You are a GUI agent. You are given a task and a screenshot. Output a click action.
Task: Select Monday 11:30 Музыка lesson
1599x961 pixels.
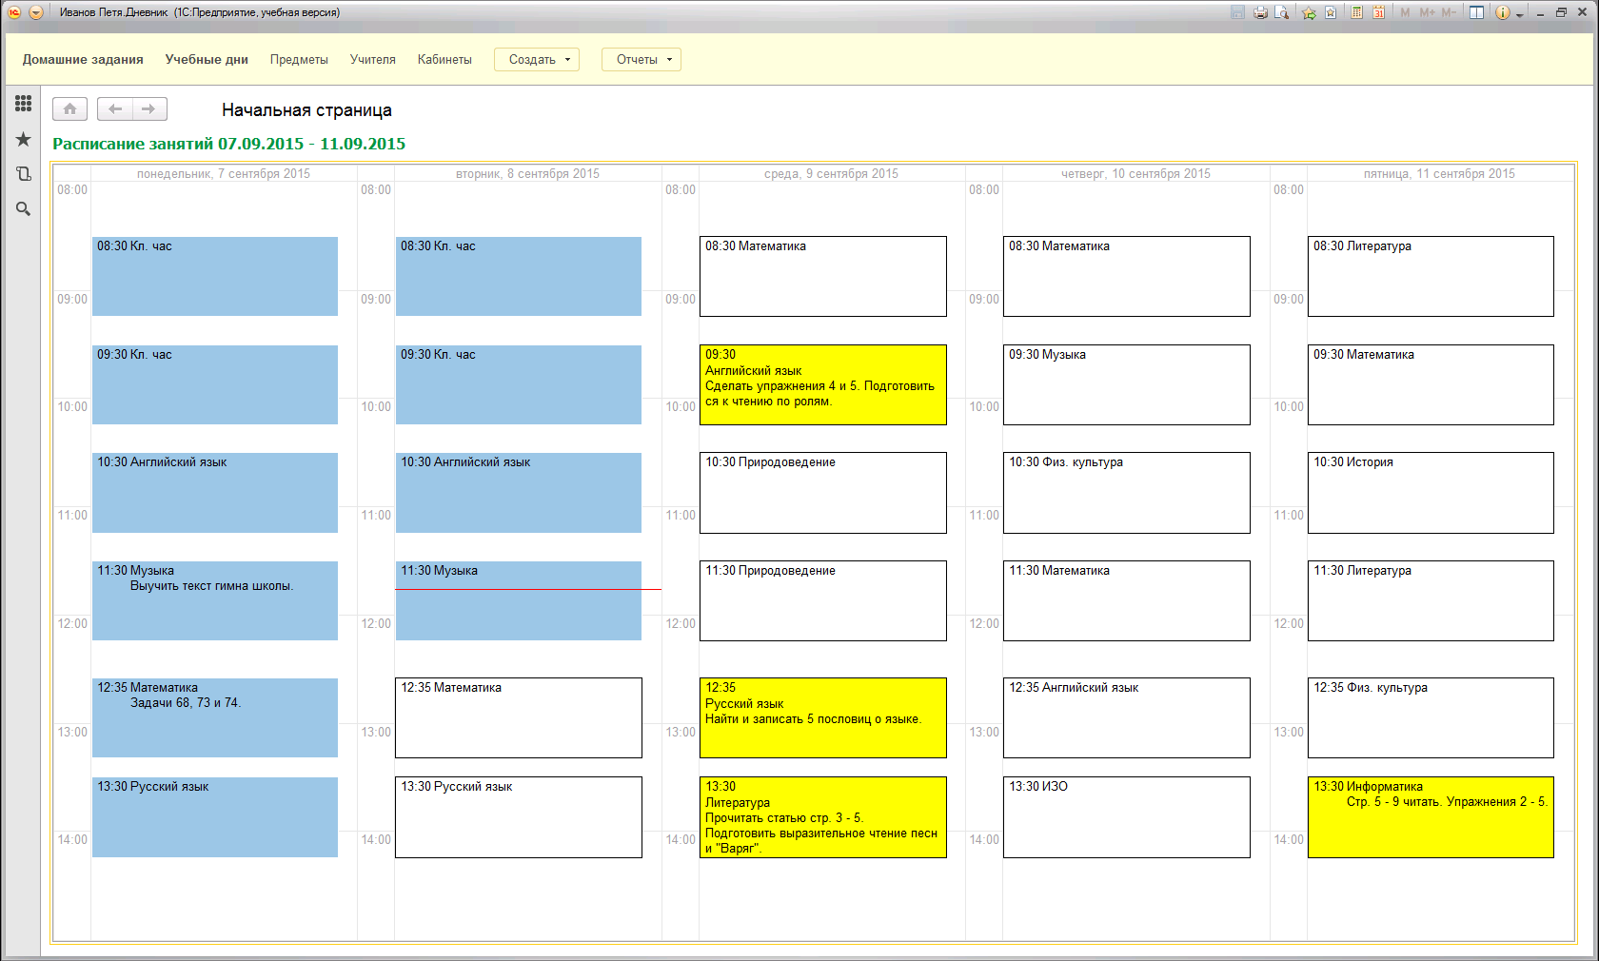coord(215,600)
